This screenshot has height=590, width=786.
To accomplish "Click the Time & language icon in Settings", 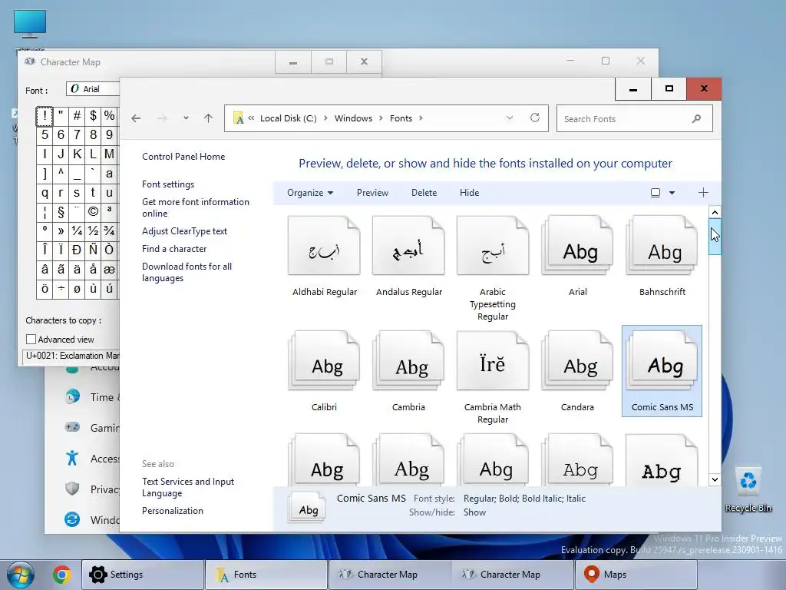I will 72,397.
